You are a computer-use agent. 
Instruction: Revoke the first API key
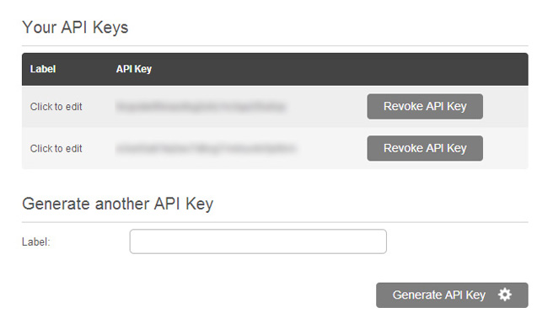pos(425,106)
